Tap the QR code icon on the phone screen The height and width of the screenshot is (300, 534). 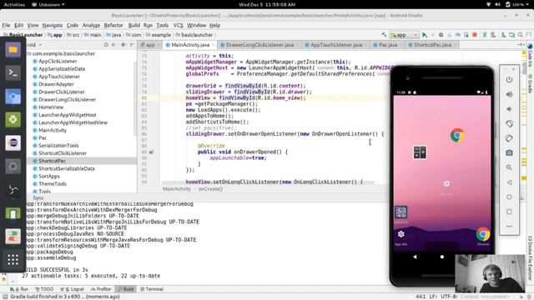click(400, 212)
